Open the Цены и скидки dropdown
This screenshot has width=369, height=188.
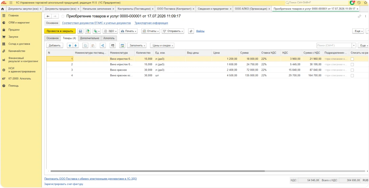click(x=162, y=46)
